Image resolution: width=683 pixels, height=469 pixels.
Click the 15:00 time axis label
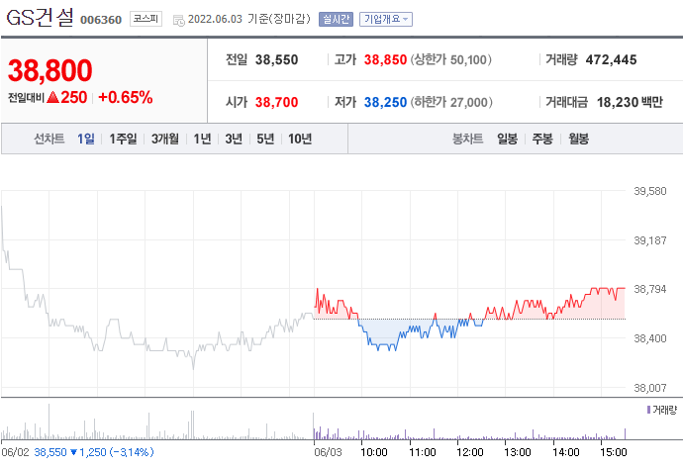[x=614, y=452]
